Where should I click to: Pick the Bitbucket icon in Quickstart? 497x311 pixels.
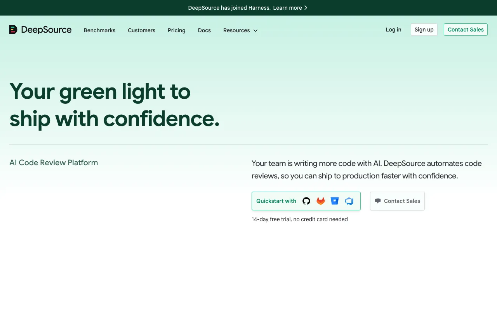pos(335,201)
